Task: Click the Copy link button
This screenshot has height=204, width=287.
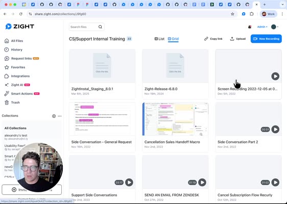Action: point(213,39)
